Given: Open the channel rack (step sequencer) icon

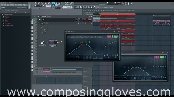Looking at the screenshot, I should 78,7.
